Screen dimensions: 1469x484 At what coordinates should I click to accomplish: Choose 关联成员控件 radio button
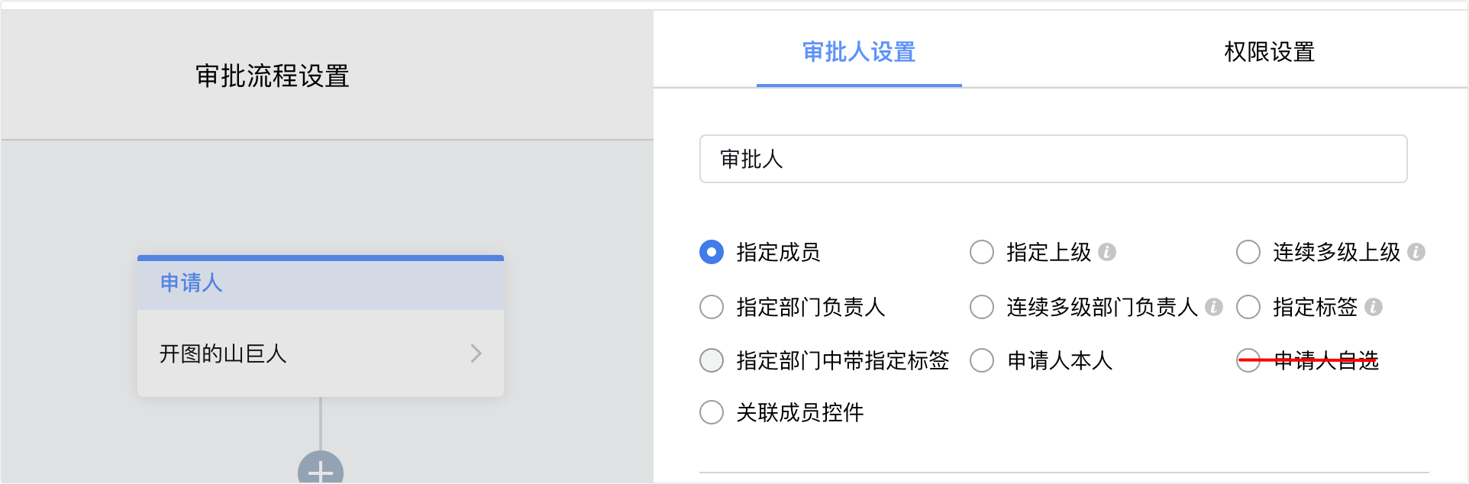712,412
